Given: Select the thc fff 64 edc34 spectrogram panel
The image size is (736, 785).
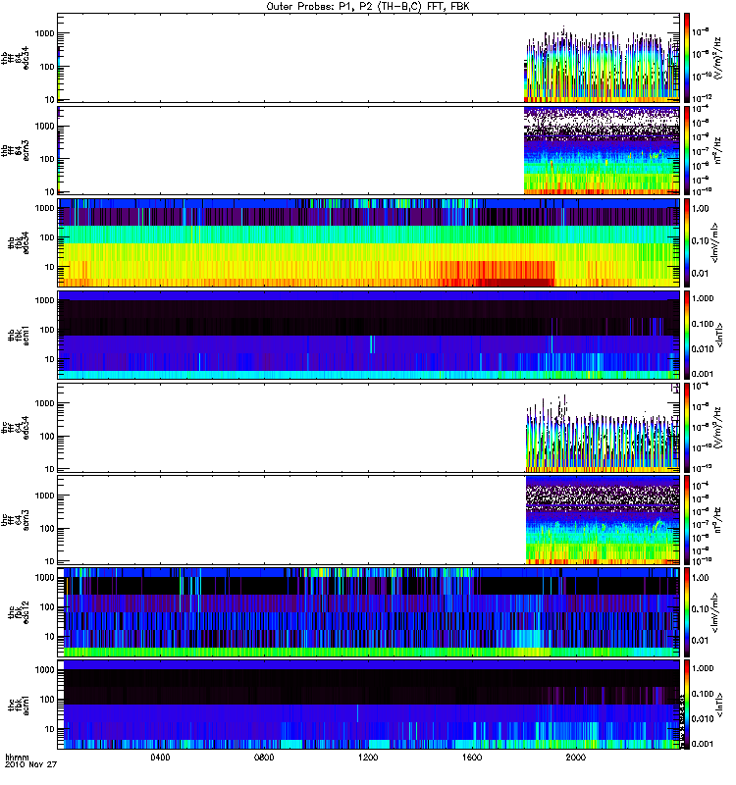Looking at the screenshot, I should pyautogui.click(x=369, y=428).
